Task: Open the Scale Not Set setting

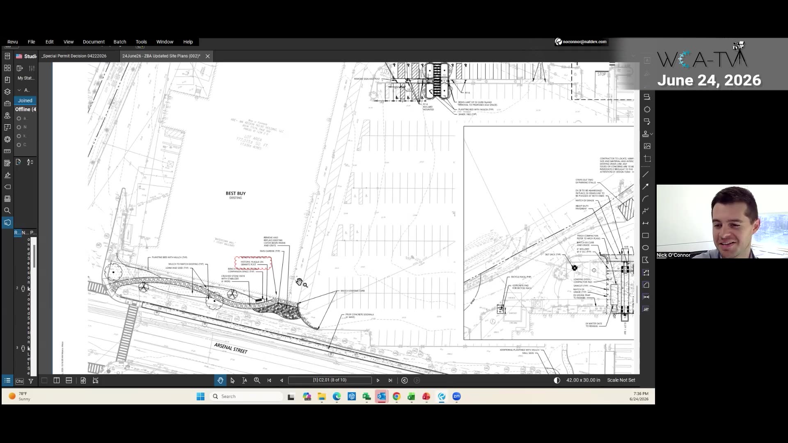Action: 621,380
